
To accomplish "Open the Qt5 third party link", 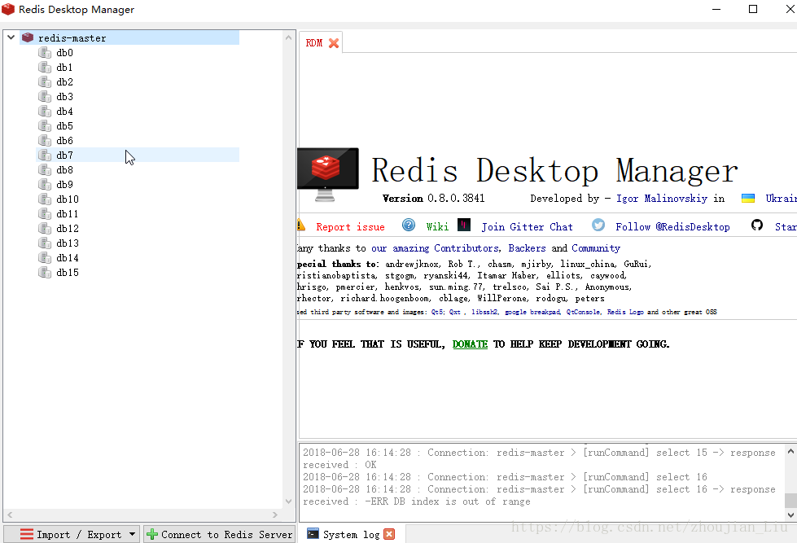I will pyautogui.click(x=438, y=312).
